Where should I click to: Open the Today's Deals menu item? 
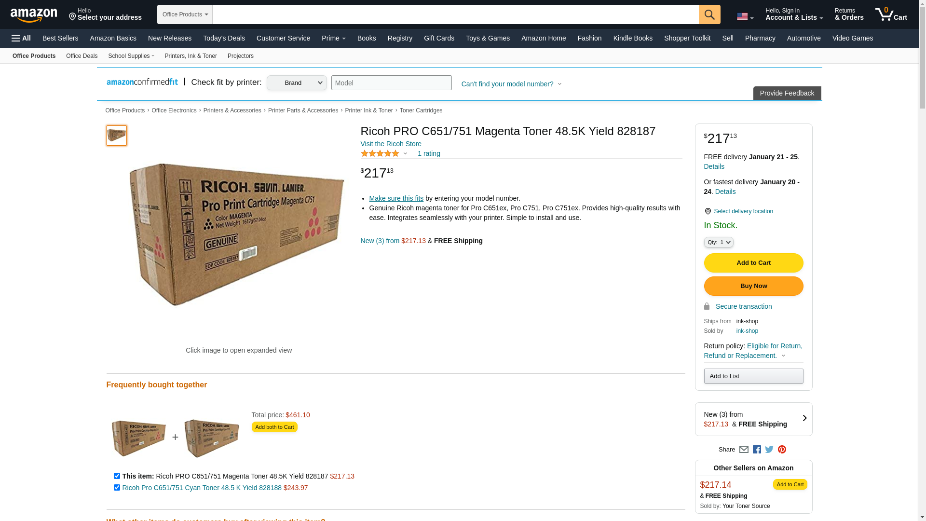pos(224,38)
